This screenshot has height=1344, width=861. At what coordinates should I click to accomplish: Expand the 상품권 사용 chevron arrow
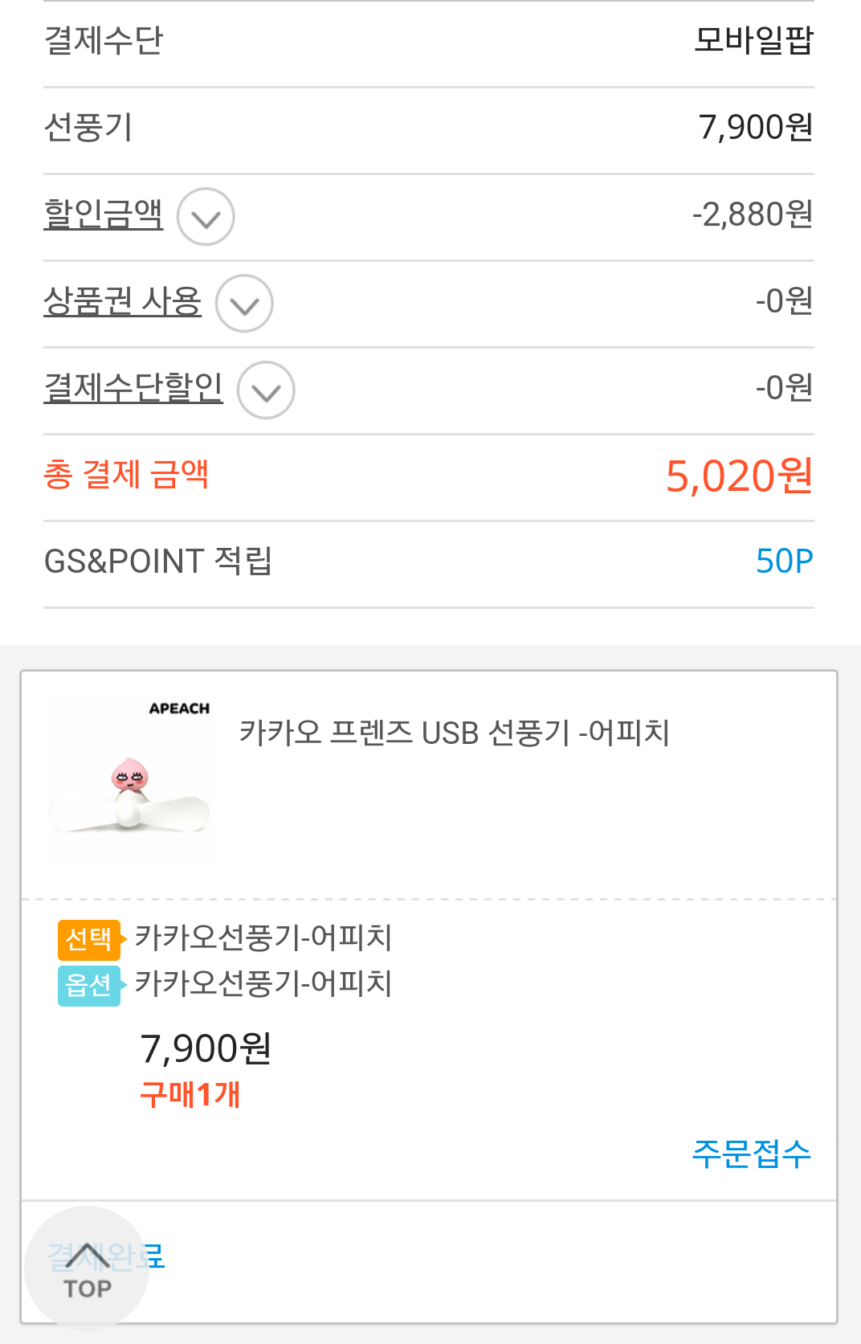[x=244, y=304]
